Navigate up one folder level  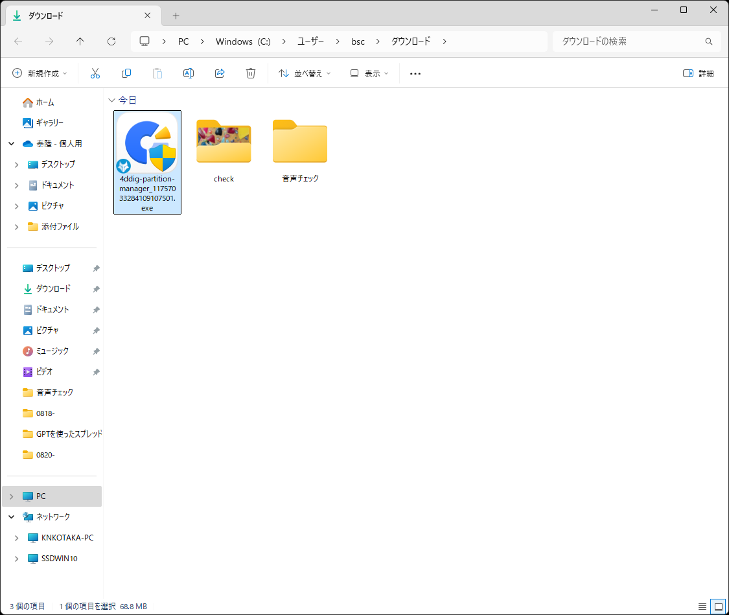tap(80, 41)
